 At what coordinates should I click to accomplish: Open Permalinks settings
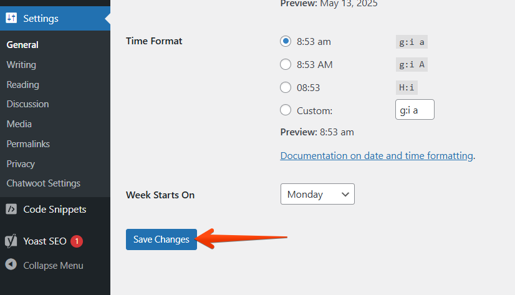[x=28, y=144]
